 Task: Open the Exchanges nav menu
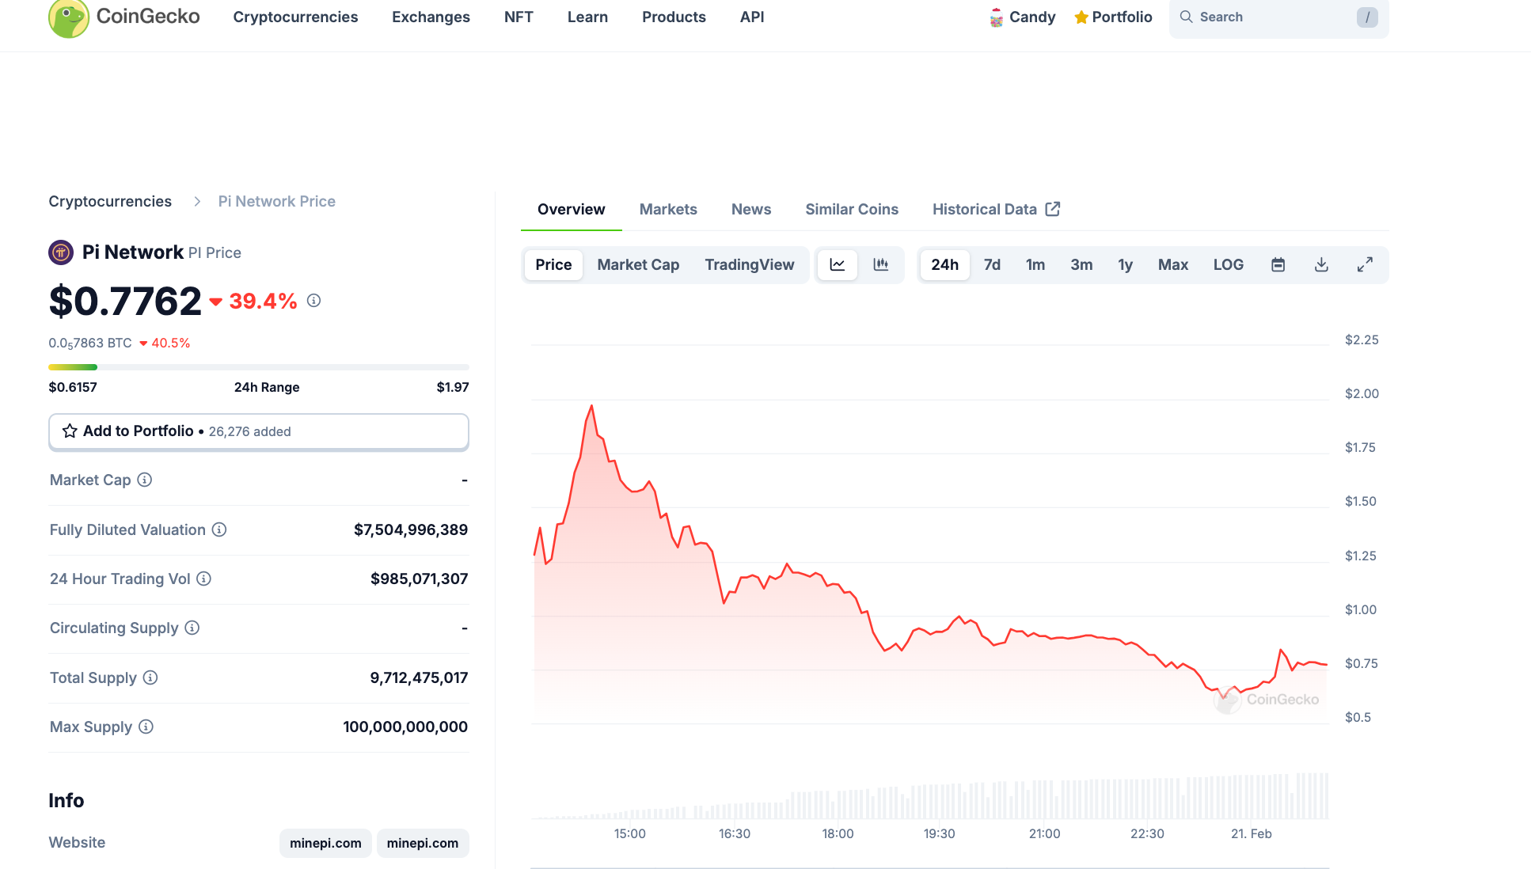coord(431,17)
